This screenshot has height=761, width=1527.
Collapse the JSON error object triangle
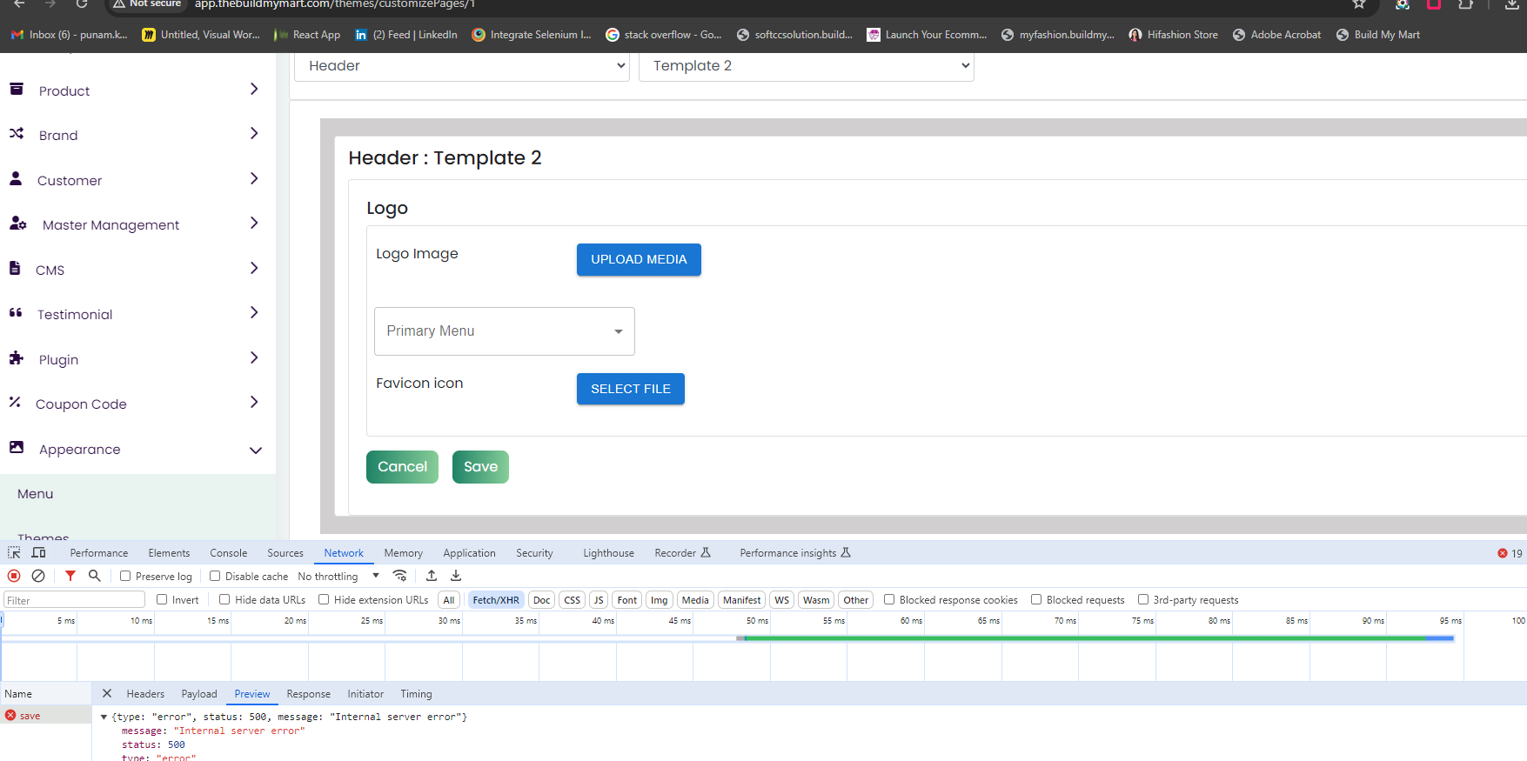click(x=104, y=717)
